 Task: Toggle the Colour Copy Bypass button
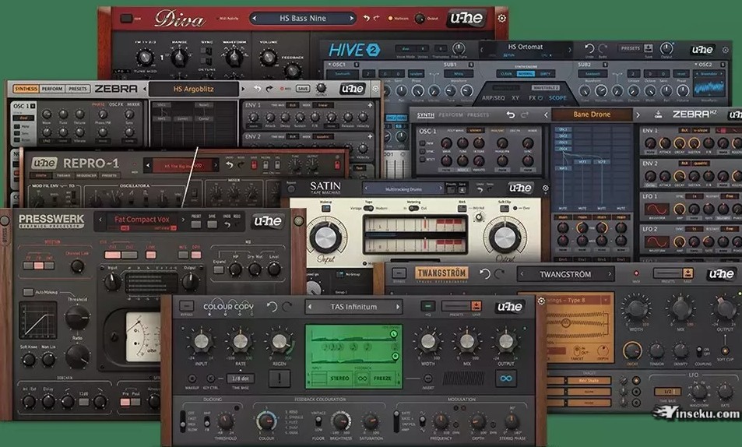click(x=187, y=307)
